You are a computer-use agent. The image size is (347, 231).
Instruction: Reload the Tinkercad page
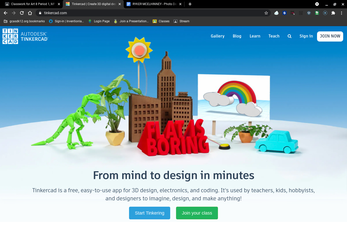22,13
